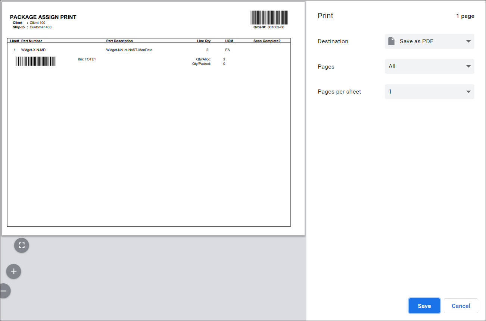The image size is (486, 321).
Task: Click the Widget-NoLot-NoST-ManDate description
Action: (129, 50)
